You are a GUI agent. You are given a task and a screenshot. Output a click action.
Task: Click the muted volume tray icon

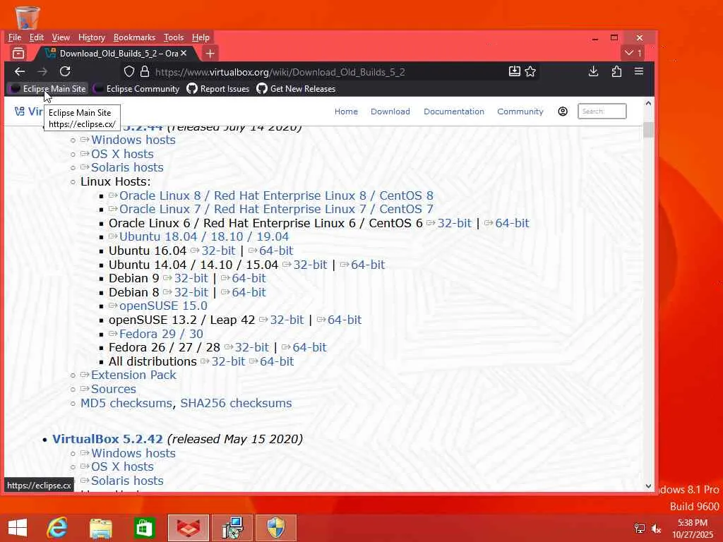coord(656,529)
